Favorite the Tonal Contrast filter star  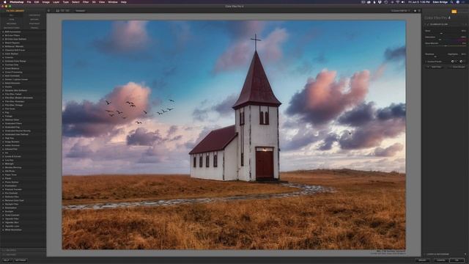click(x=3, y=215)
